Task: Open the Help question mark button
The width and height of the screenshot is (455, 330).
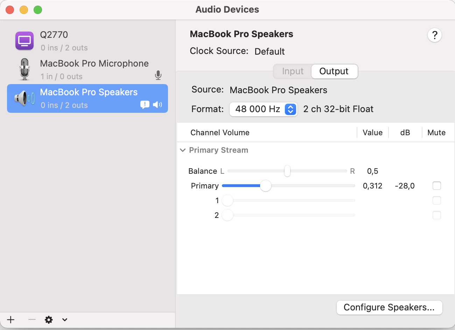Action: 434,35
